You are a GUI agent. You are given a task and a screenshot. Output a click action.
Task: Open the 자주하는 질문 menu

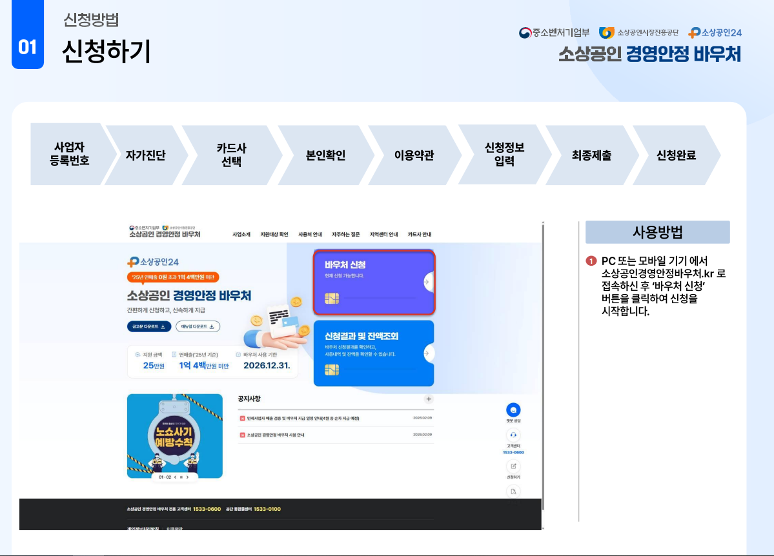pos(345,234)
